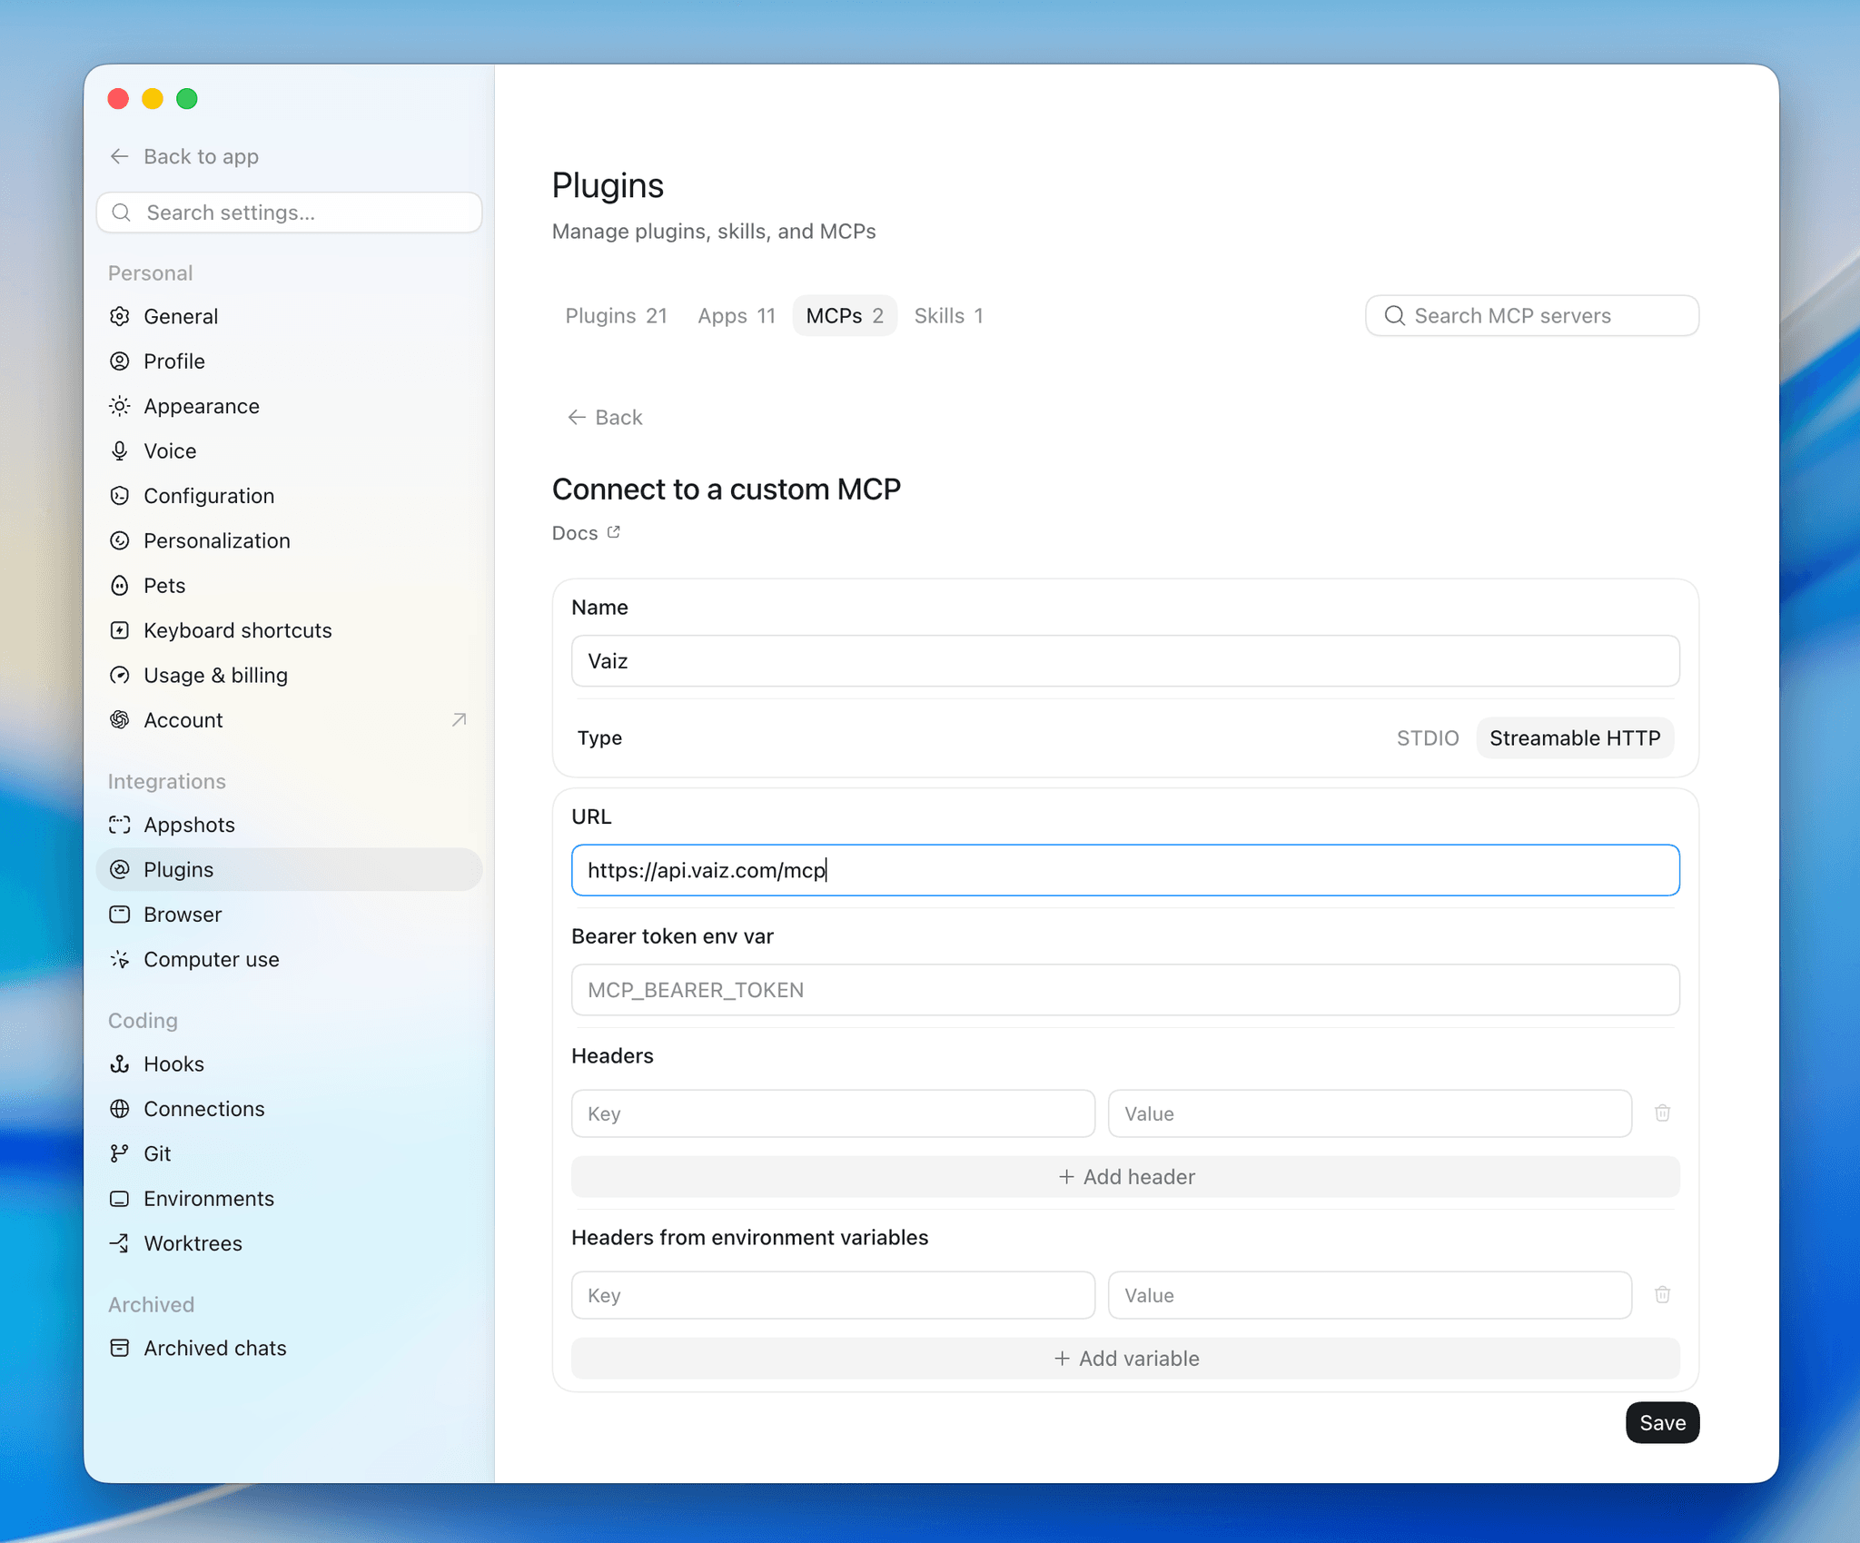
Task: Open Personalization icon in sidebar
Action: coord(119,540)
